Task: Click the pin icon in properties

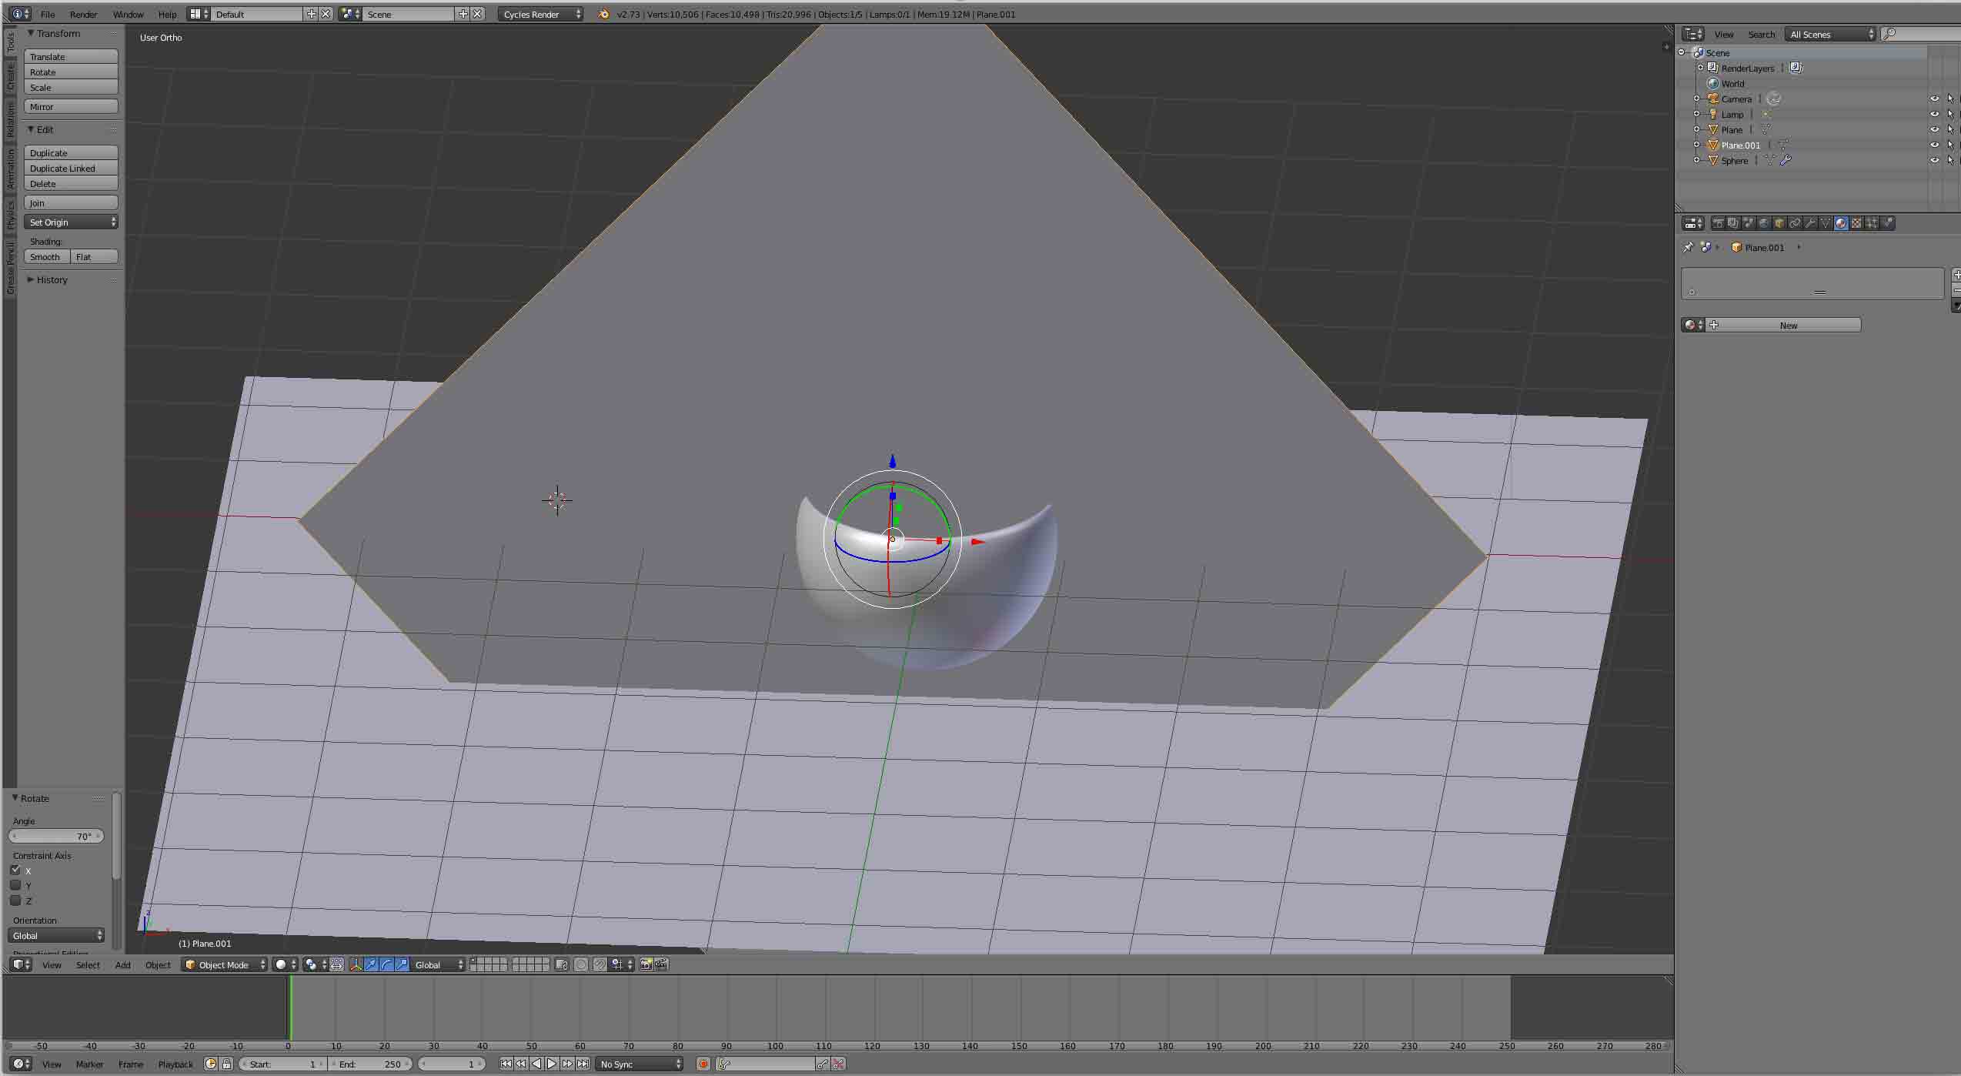Action: click(x=1689, y=247)
